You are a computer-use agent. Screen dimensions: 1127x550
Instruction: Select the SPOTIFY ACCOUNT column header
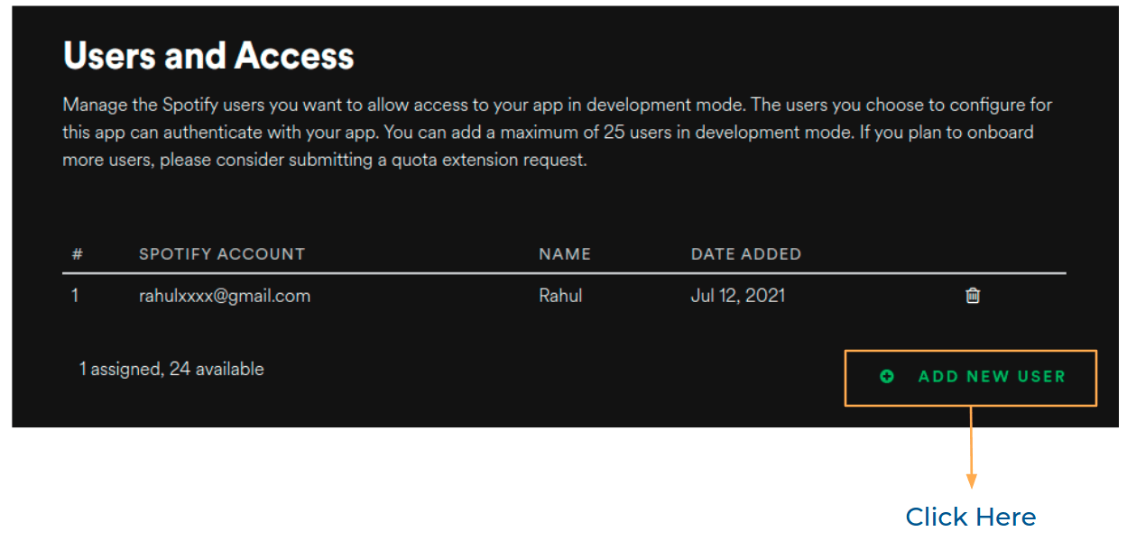[x=221, y=254]
